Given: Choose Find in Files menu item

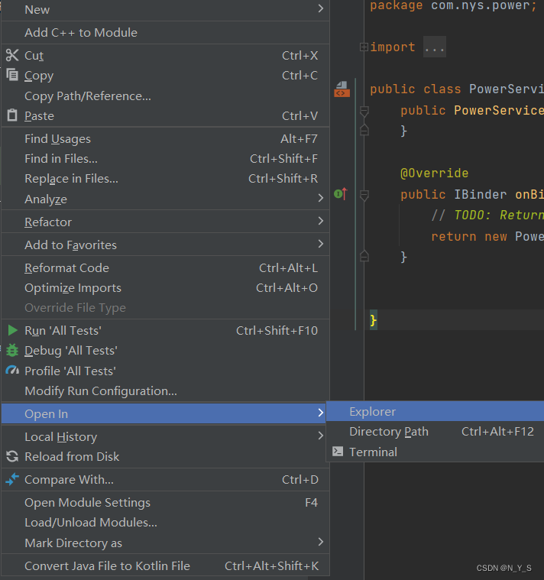Looking at the screenshot, I should (x=61, y=159).
